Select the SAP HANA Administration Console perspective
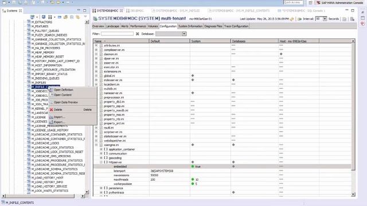This screenshot has height=206, width=367. pos(340,3)
